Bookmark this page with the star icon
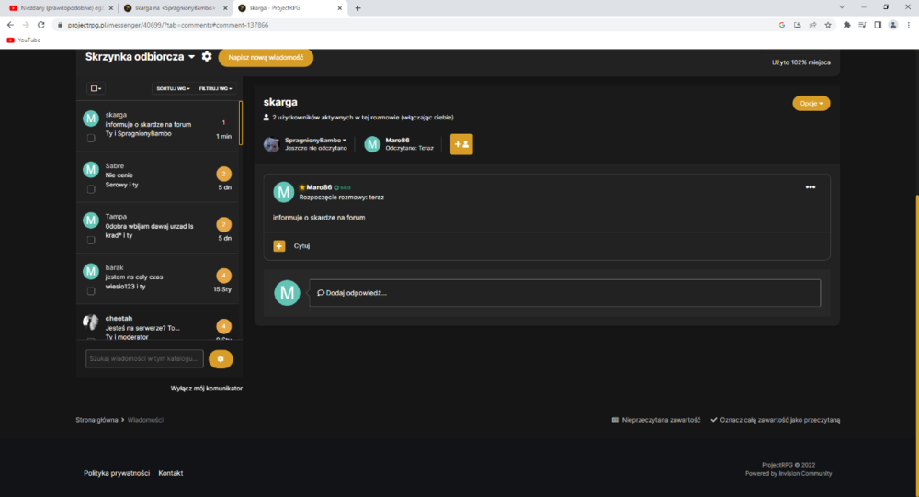Viewport: 919px width, 497px height. [828, 25]
